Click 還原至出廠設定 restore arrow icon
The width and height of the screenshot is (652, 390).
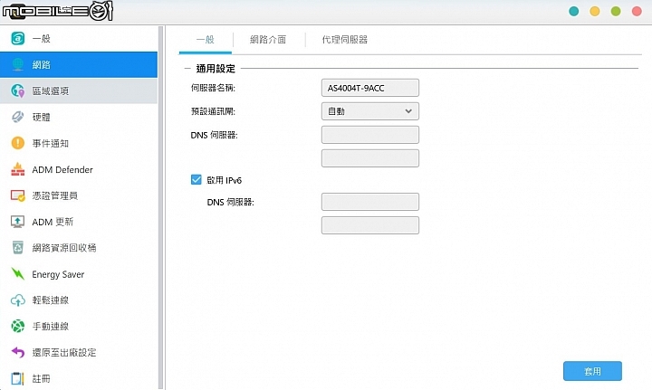(x=17, y=352)
